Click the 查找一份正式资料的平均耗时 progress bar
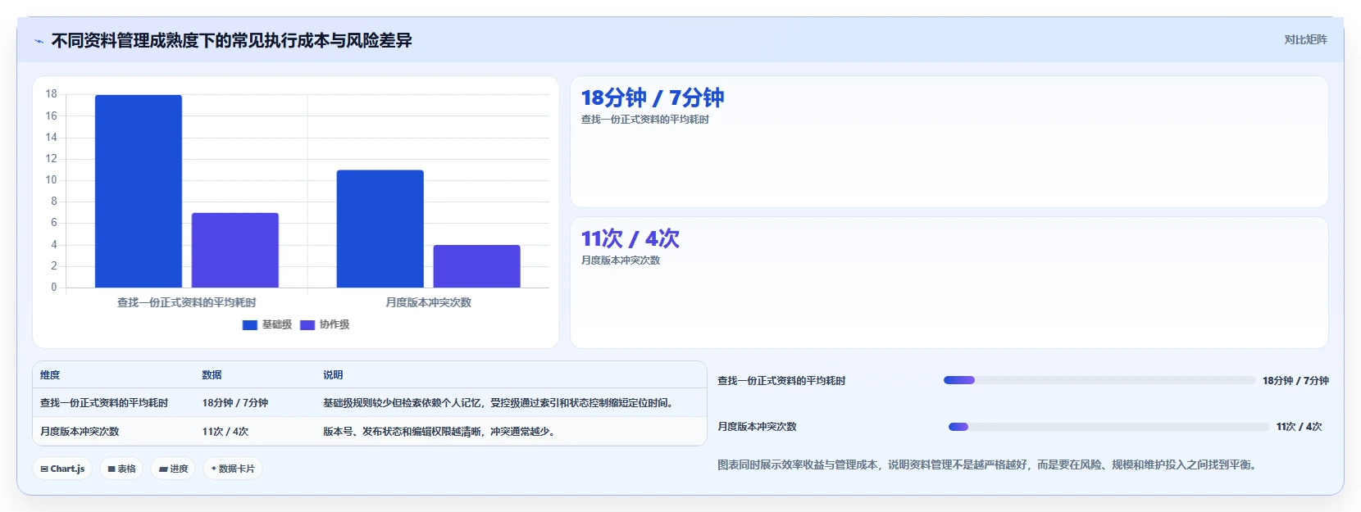The height and width of the screenshot is (512, 1361). (1099, 380)
